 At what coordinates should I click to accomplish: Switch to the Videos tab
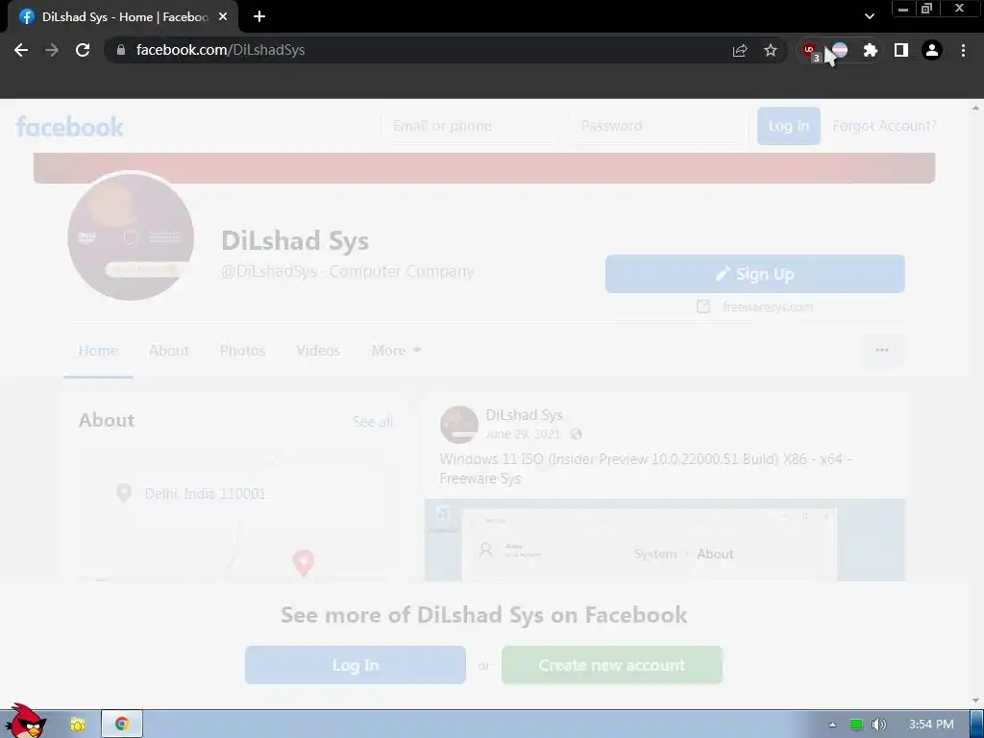318,351
